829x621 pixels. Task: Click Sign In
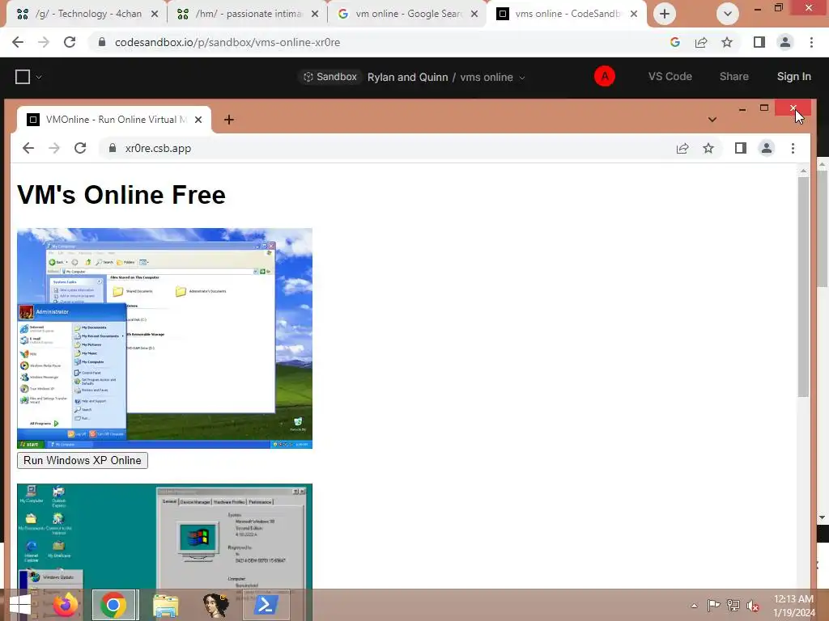pos(793,77)
